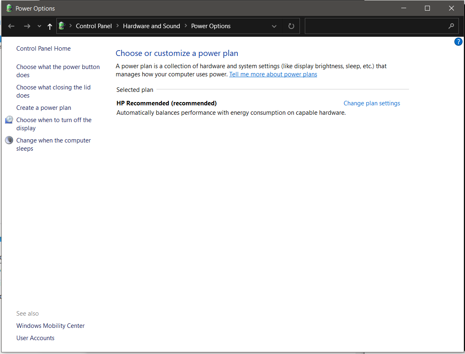Open User Accounts link

[x=35, y=338]
